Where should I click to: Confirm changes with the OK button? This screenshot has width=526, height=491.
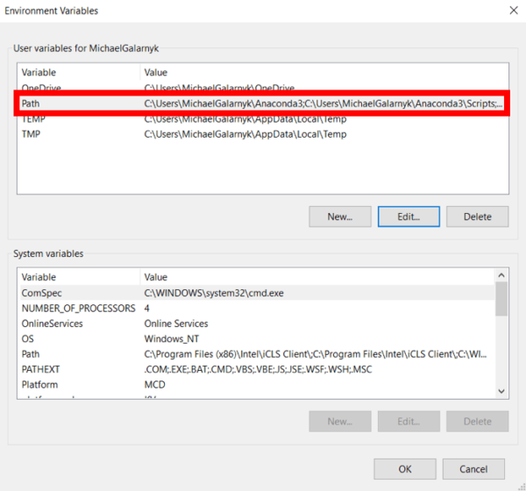click(x=405, y=469)
